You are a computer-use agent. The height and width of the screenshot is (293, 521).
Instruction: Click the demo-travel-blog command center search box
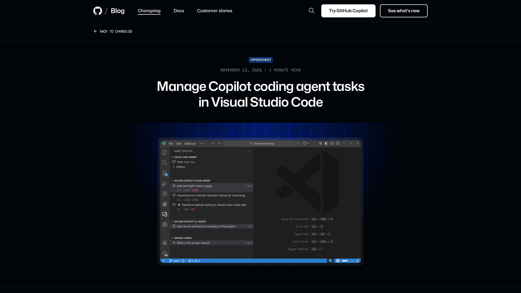(262, 144)
